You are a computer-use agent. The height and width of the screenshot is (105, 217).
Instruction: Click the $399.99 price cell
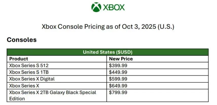(118, 66)
